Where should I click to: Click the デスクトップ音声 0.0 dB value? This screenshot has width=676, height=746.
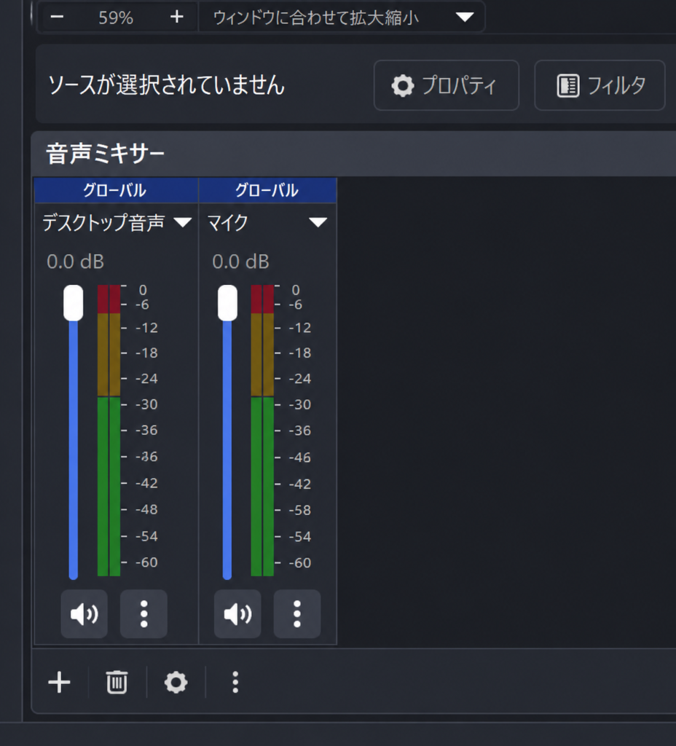click(75, 262)
